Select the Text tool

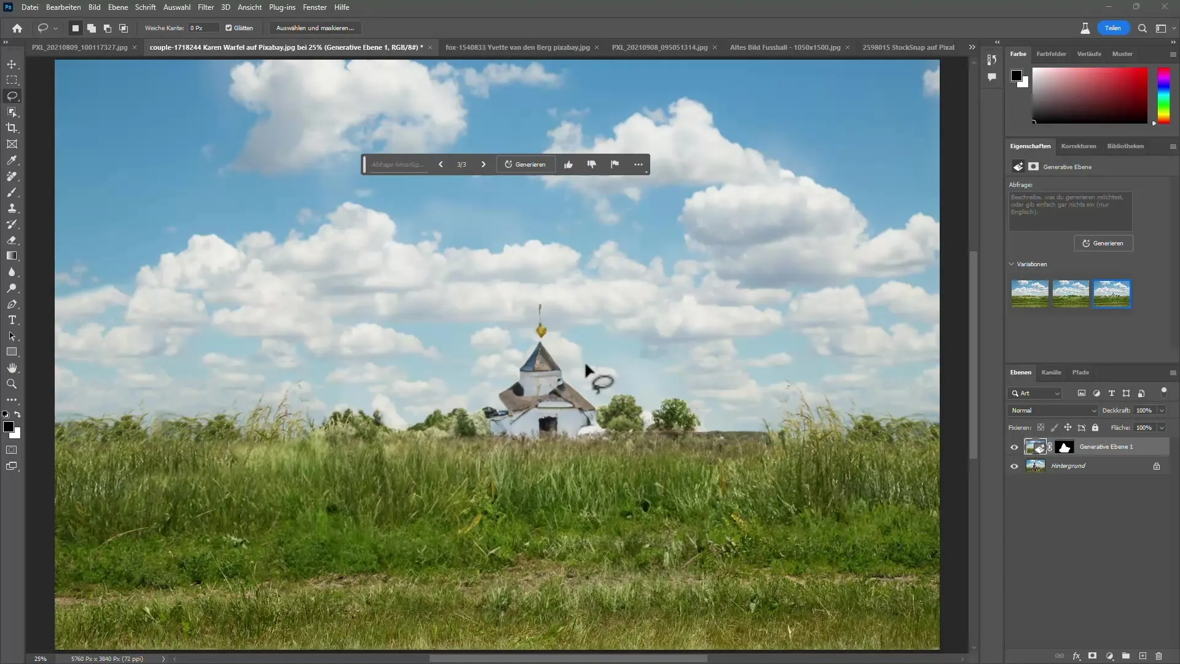12,320
